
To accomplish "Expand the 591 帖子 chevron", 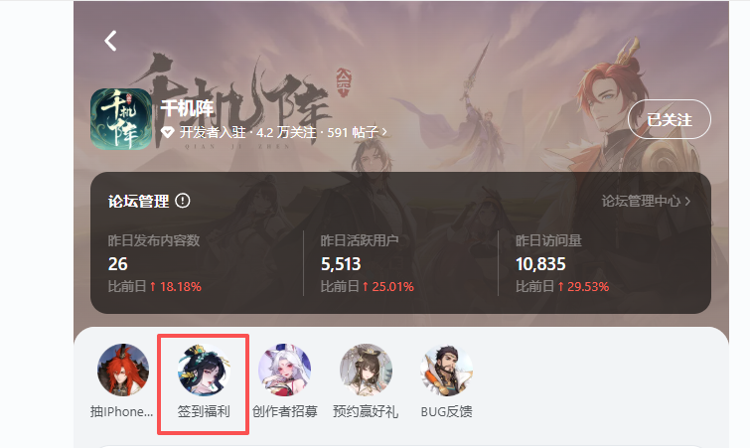I will (384, 132).
